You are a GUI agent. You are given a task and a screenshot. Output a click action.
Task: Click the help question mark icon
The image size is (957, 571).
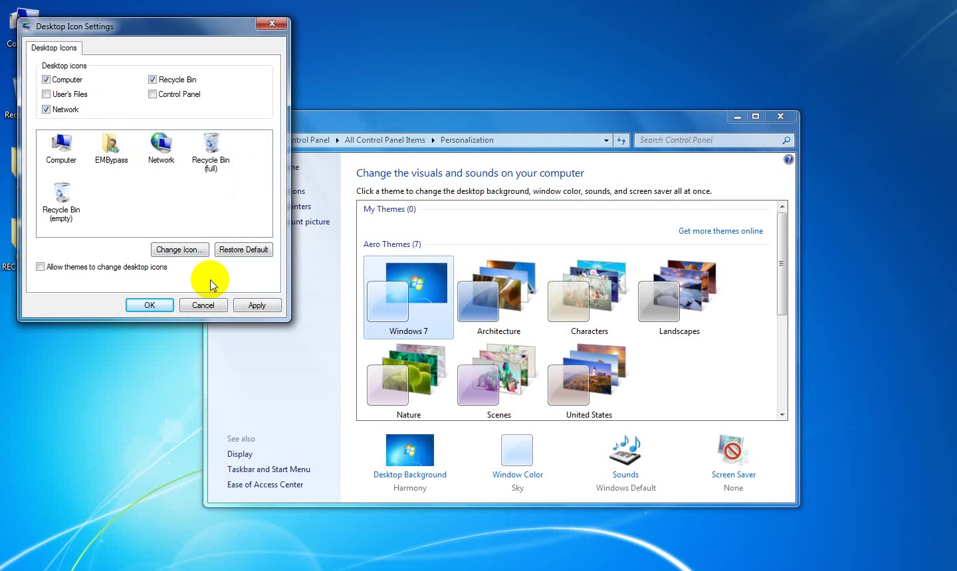pyautogui.click(x=788, y=159)
